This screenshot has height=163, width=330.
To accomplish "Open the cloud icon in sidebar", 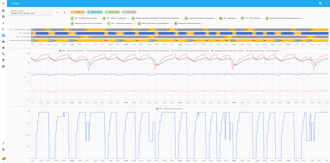I will [3, 42].
